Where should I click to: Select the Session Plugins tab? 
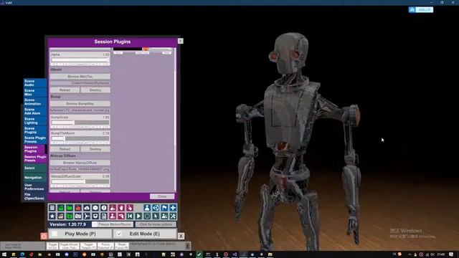(x=35, y=149)
